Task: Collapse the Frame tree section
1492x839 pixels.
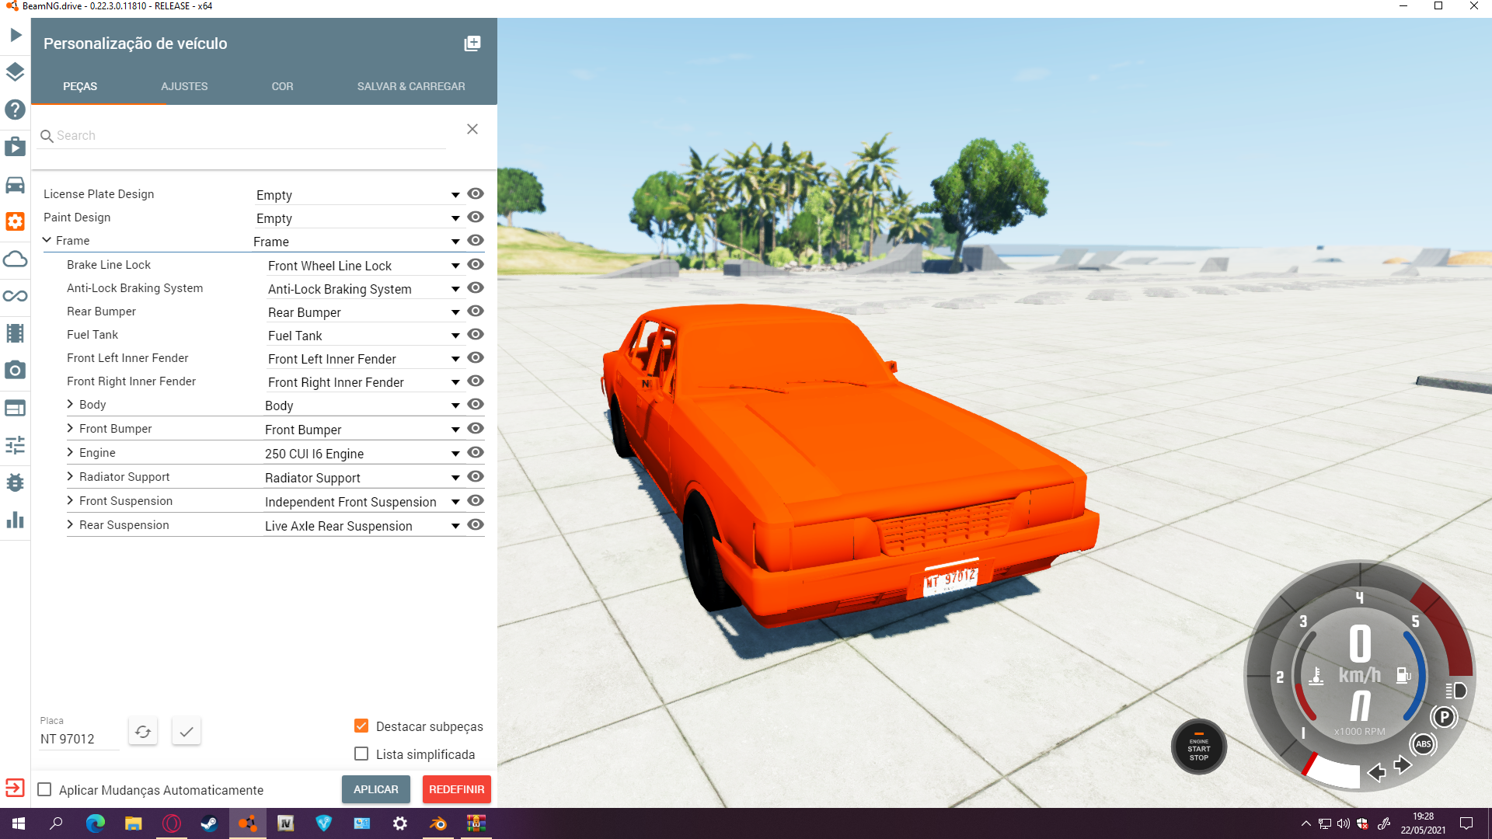Action: 47,240
